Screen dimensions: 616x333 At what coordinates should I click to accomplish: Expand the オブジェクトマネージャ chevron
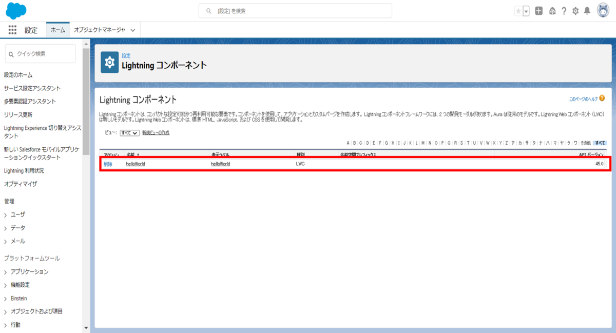coord(132,30)
